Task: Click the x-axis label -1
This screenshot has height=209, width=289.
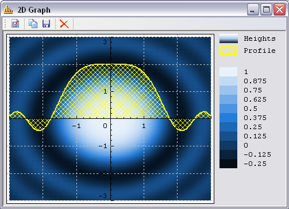Action: 76,126
